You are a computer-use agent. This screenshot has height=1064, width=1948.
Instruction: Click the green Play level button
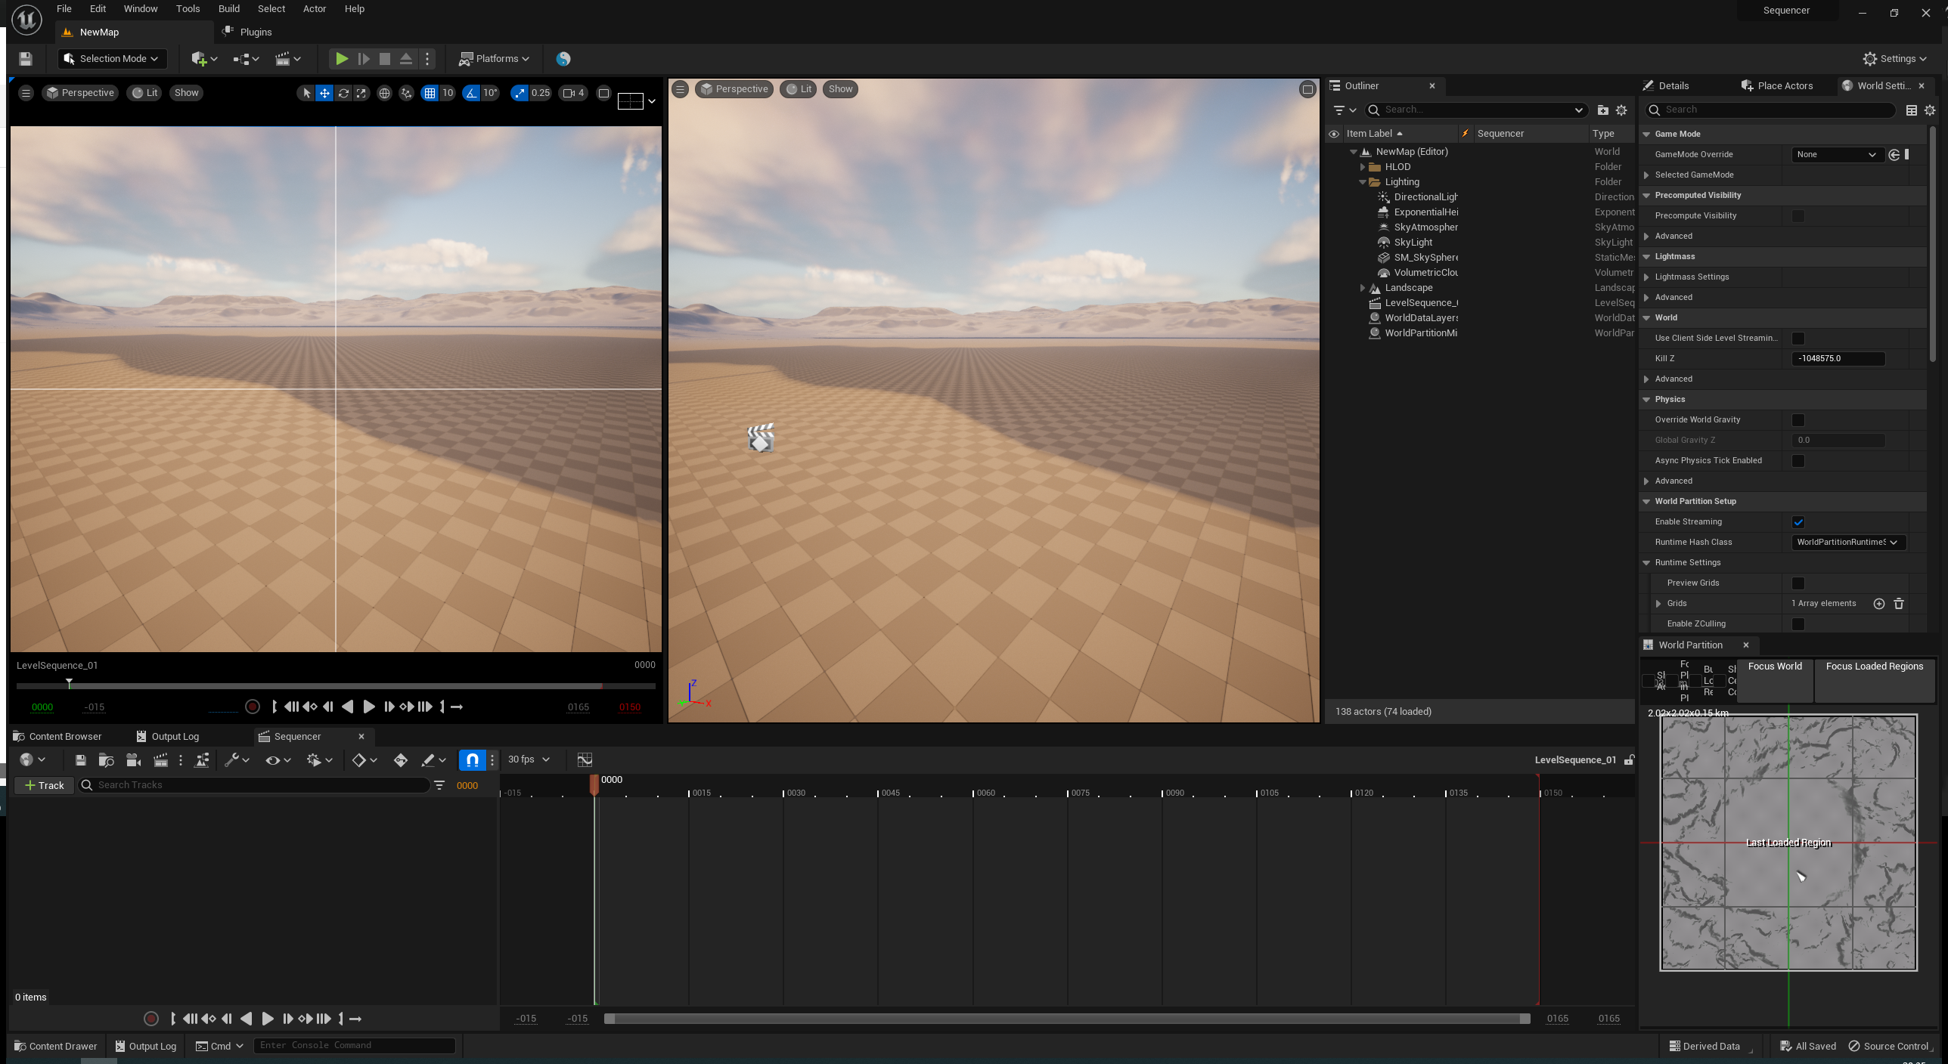(342, 58)
